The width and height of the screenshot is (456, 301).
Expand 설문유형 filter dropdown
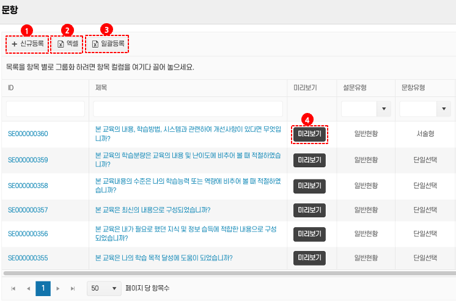tap(384, 109)
